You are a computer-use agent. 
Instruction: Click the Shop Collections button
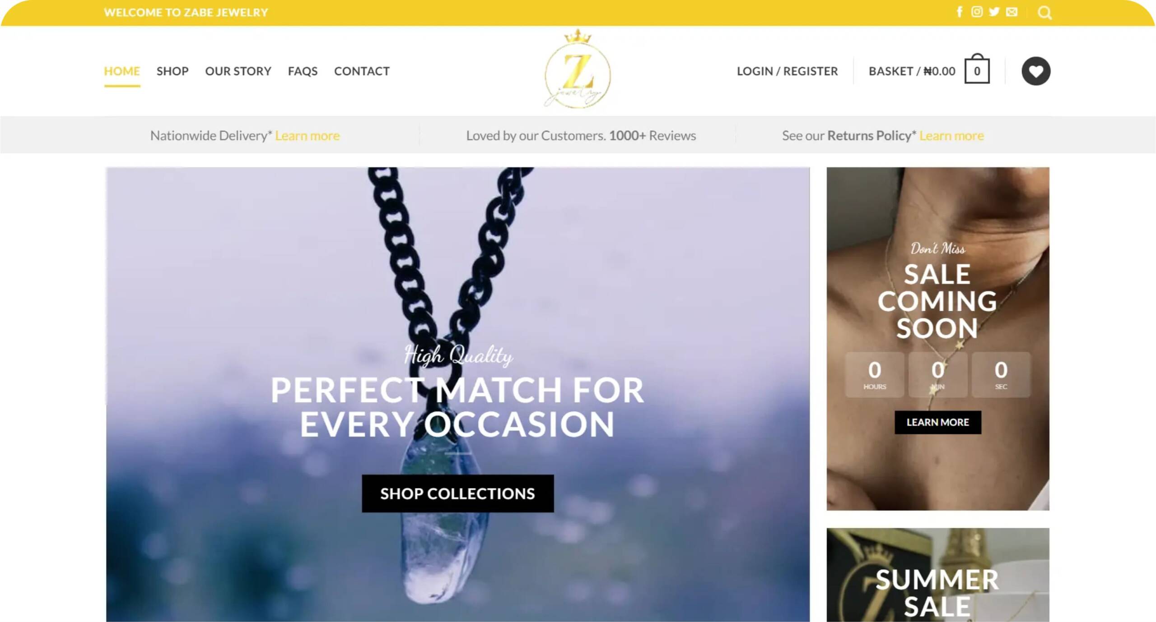[458, 493]
